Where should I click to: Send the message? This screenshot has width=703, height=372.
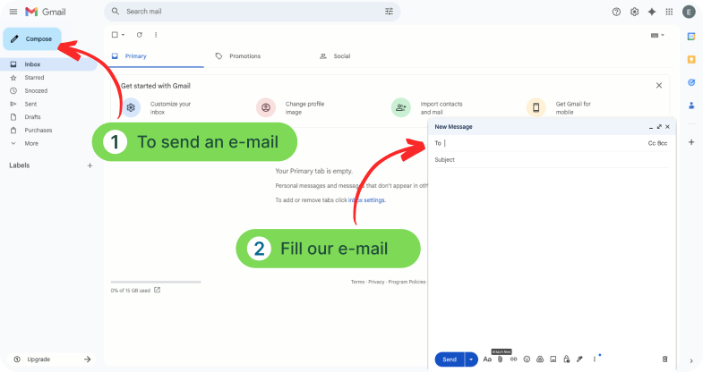(450, 359)
